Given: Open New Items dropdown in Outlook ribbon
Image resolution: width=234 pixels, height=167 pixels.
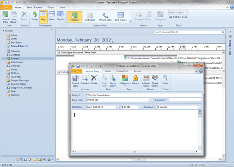Looking at the screenshot, I should pyautogui.click(x=14, y=17).
